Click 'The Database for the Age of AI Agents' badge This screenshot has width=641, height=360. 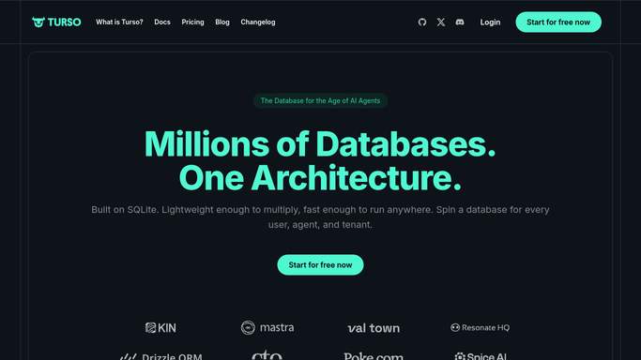click(x=321, y=101)
